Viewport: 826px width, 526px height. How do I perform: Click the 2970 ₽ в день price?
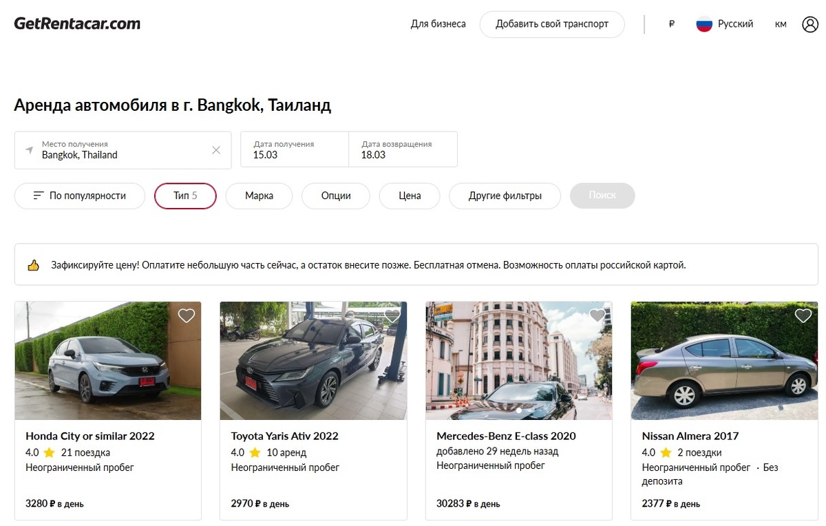(260, 504)
